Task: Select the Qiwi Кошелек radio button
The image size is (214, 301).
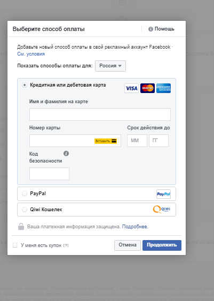Action: (25, 210)
